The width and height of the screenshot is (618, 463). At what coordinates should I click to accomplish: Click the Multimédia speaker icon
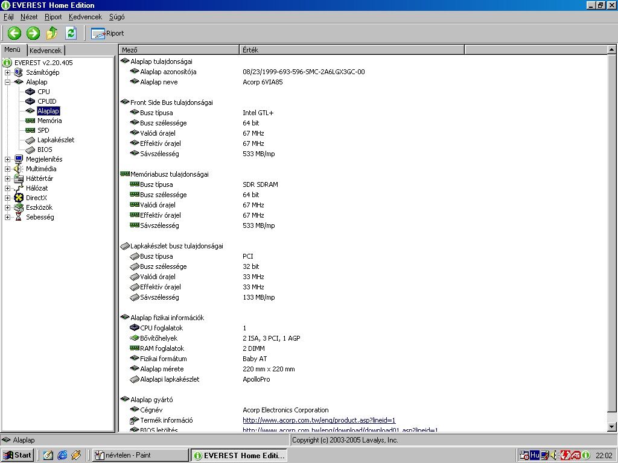tap(19, 169)
